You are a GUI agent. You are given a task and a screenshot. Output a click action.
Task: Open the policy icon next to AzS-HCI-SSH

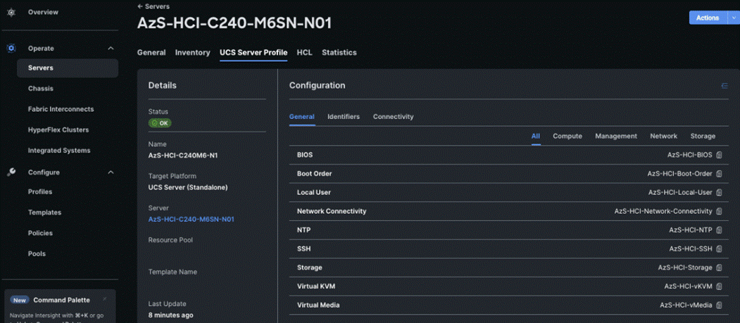[720, 248]
